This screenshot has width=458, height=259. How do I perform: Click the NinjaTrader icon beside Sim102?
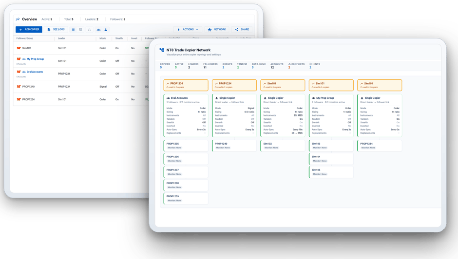(x=19, y=48)
